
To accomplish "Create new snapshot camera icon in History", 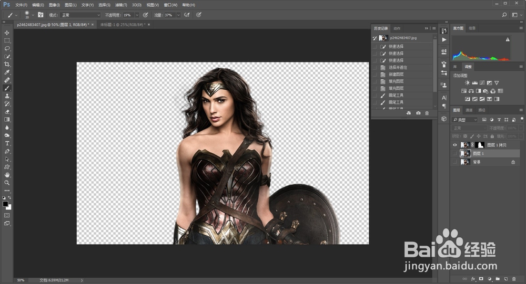I will click(418, 113).
